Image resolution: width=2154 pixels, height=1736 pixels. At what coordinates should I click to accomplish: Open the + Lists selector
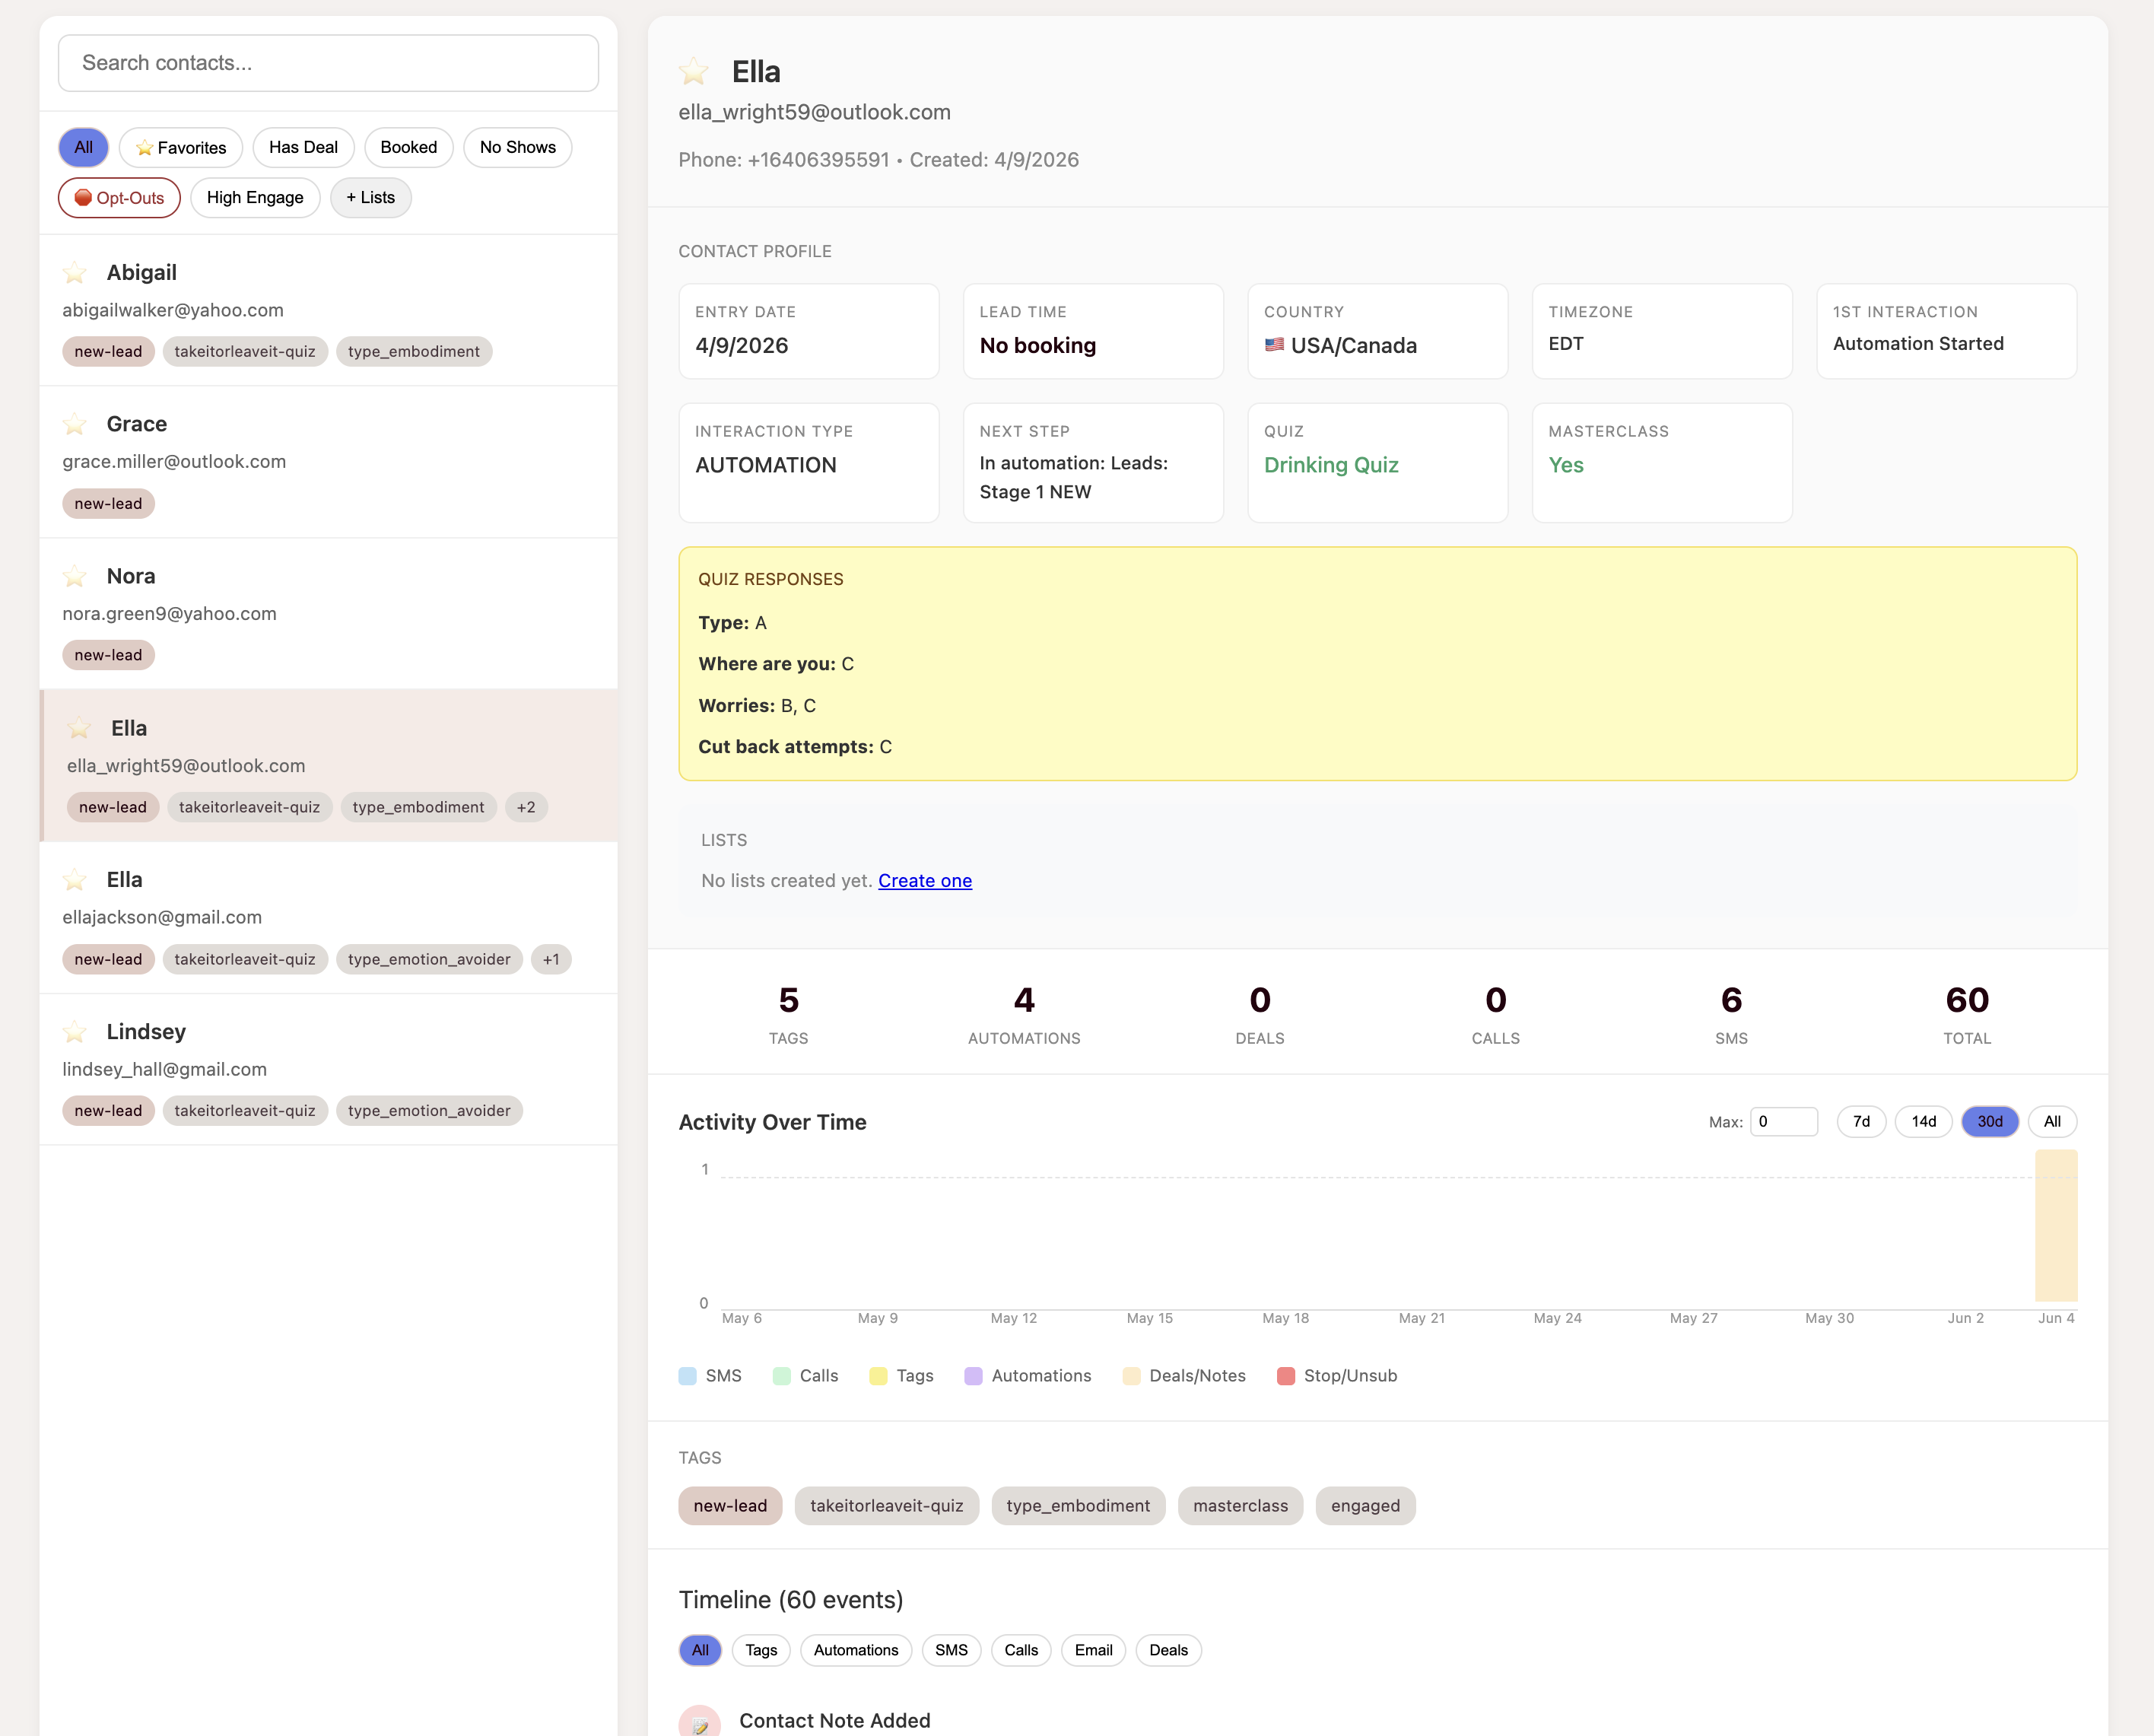[x=370, y=197]
